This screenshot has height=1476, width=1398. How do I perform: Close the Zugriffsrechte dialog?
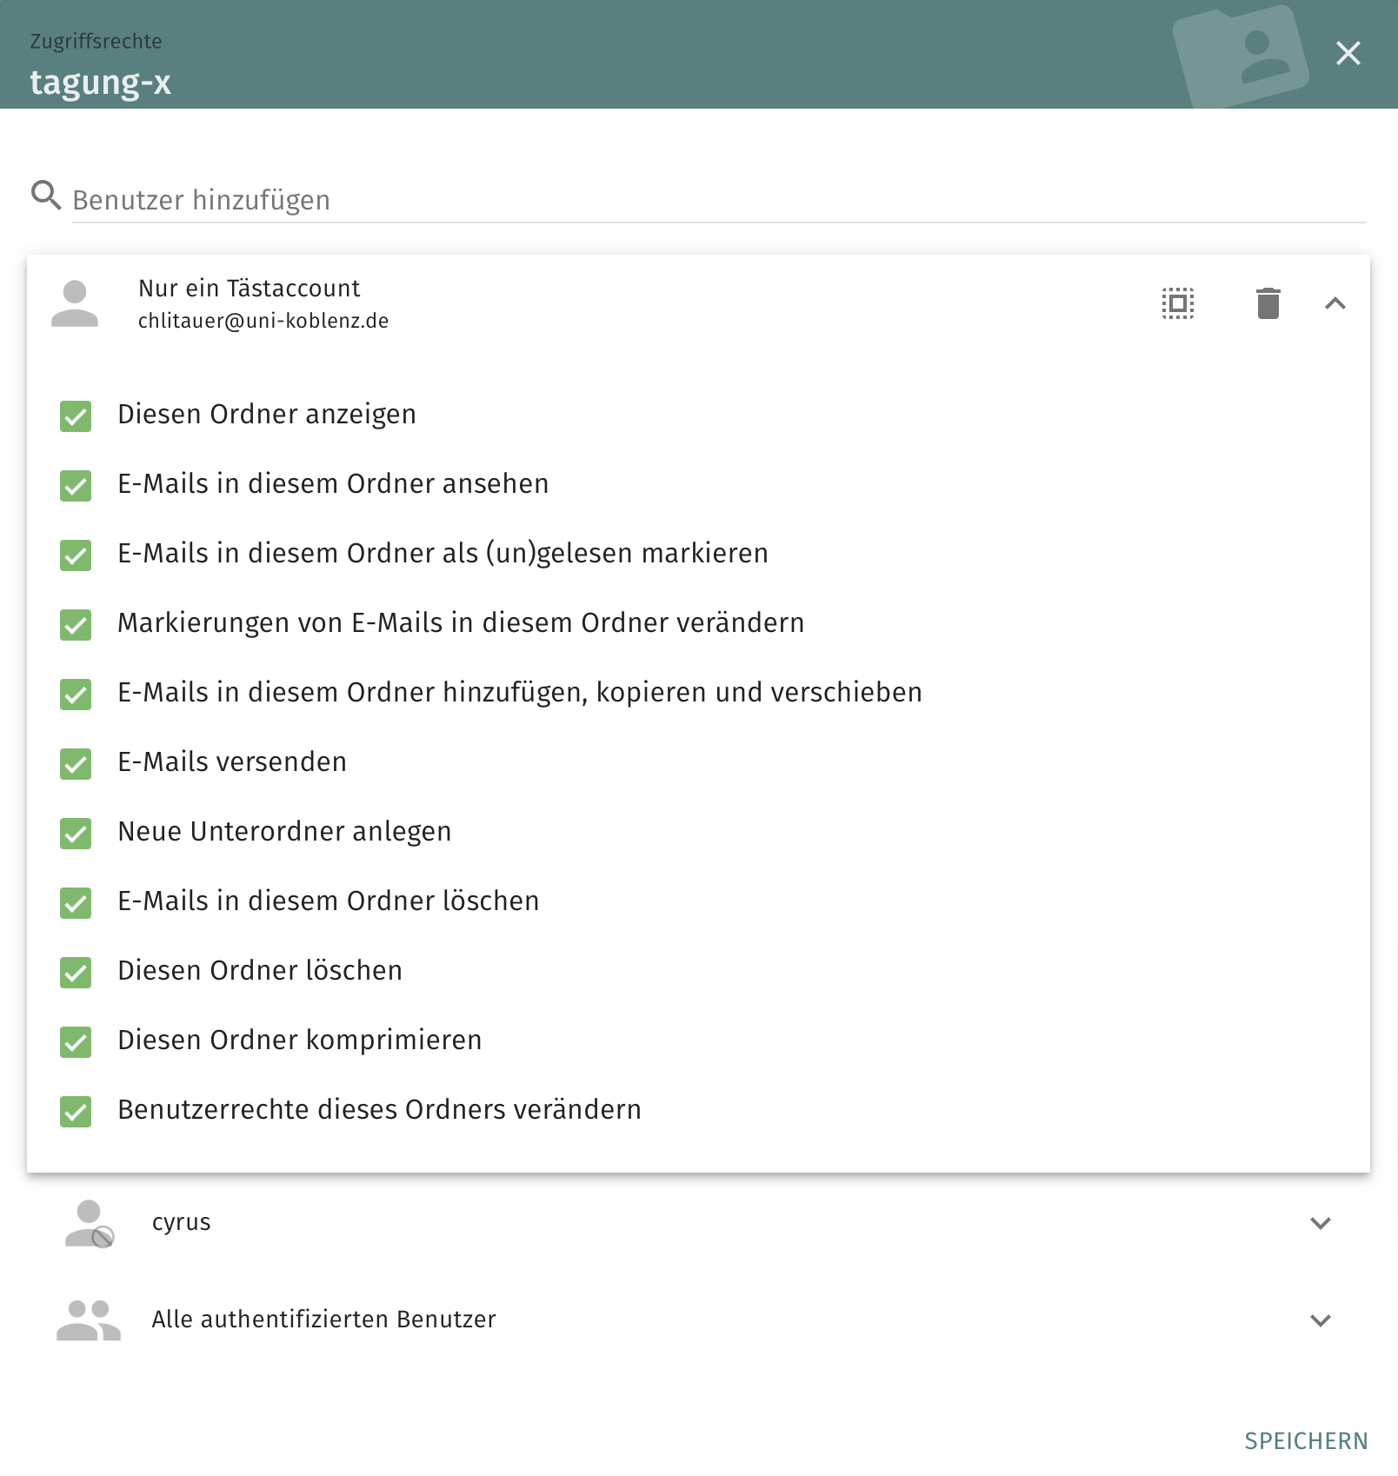(1348, 54)
